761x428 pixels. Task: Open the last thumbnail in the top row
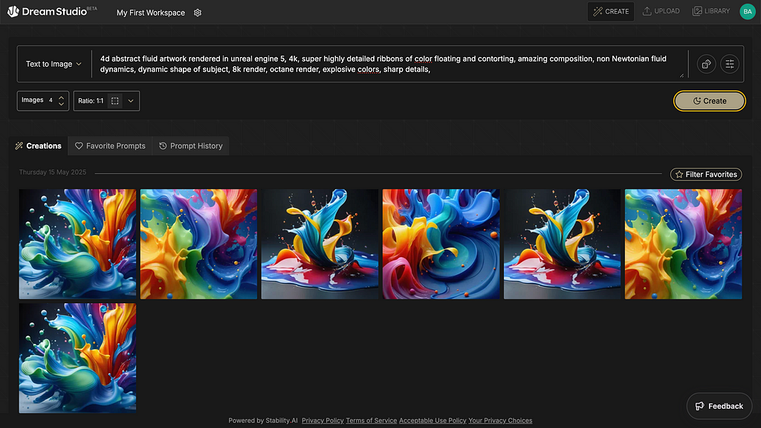[x=684, y=244]
